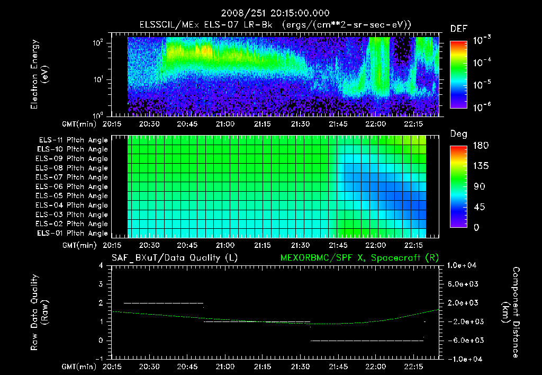Click the GMT(min) label under the spectrogram
Screen dimensions: 542x375
pyautogui.click(x=79, y=124)
